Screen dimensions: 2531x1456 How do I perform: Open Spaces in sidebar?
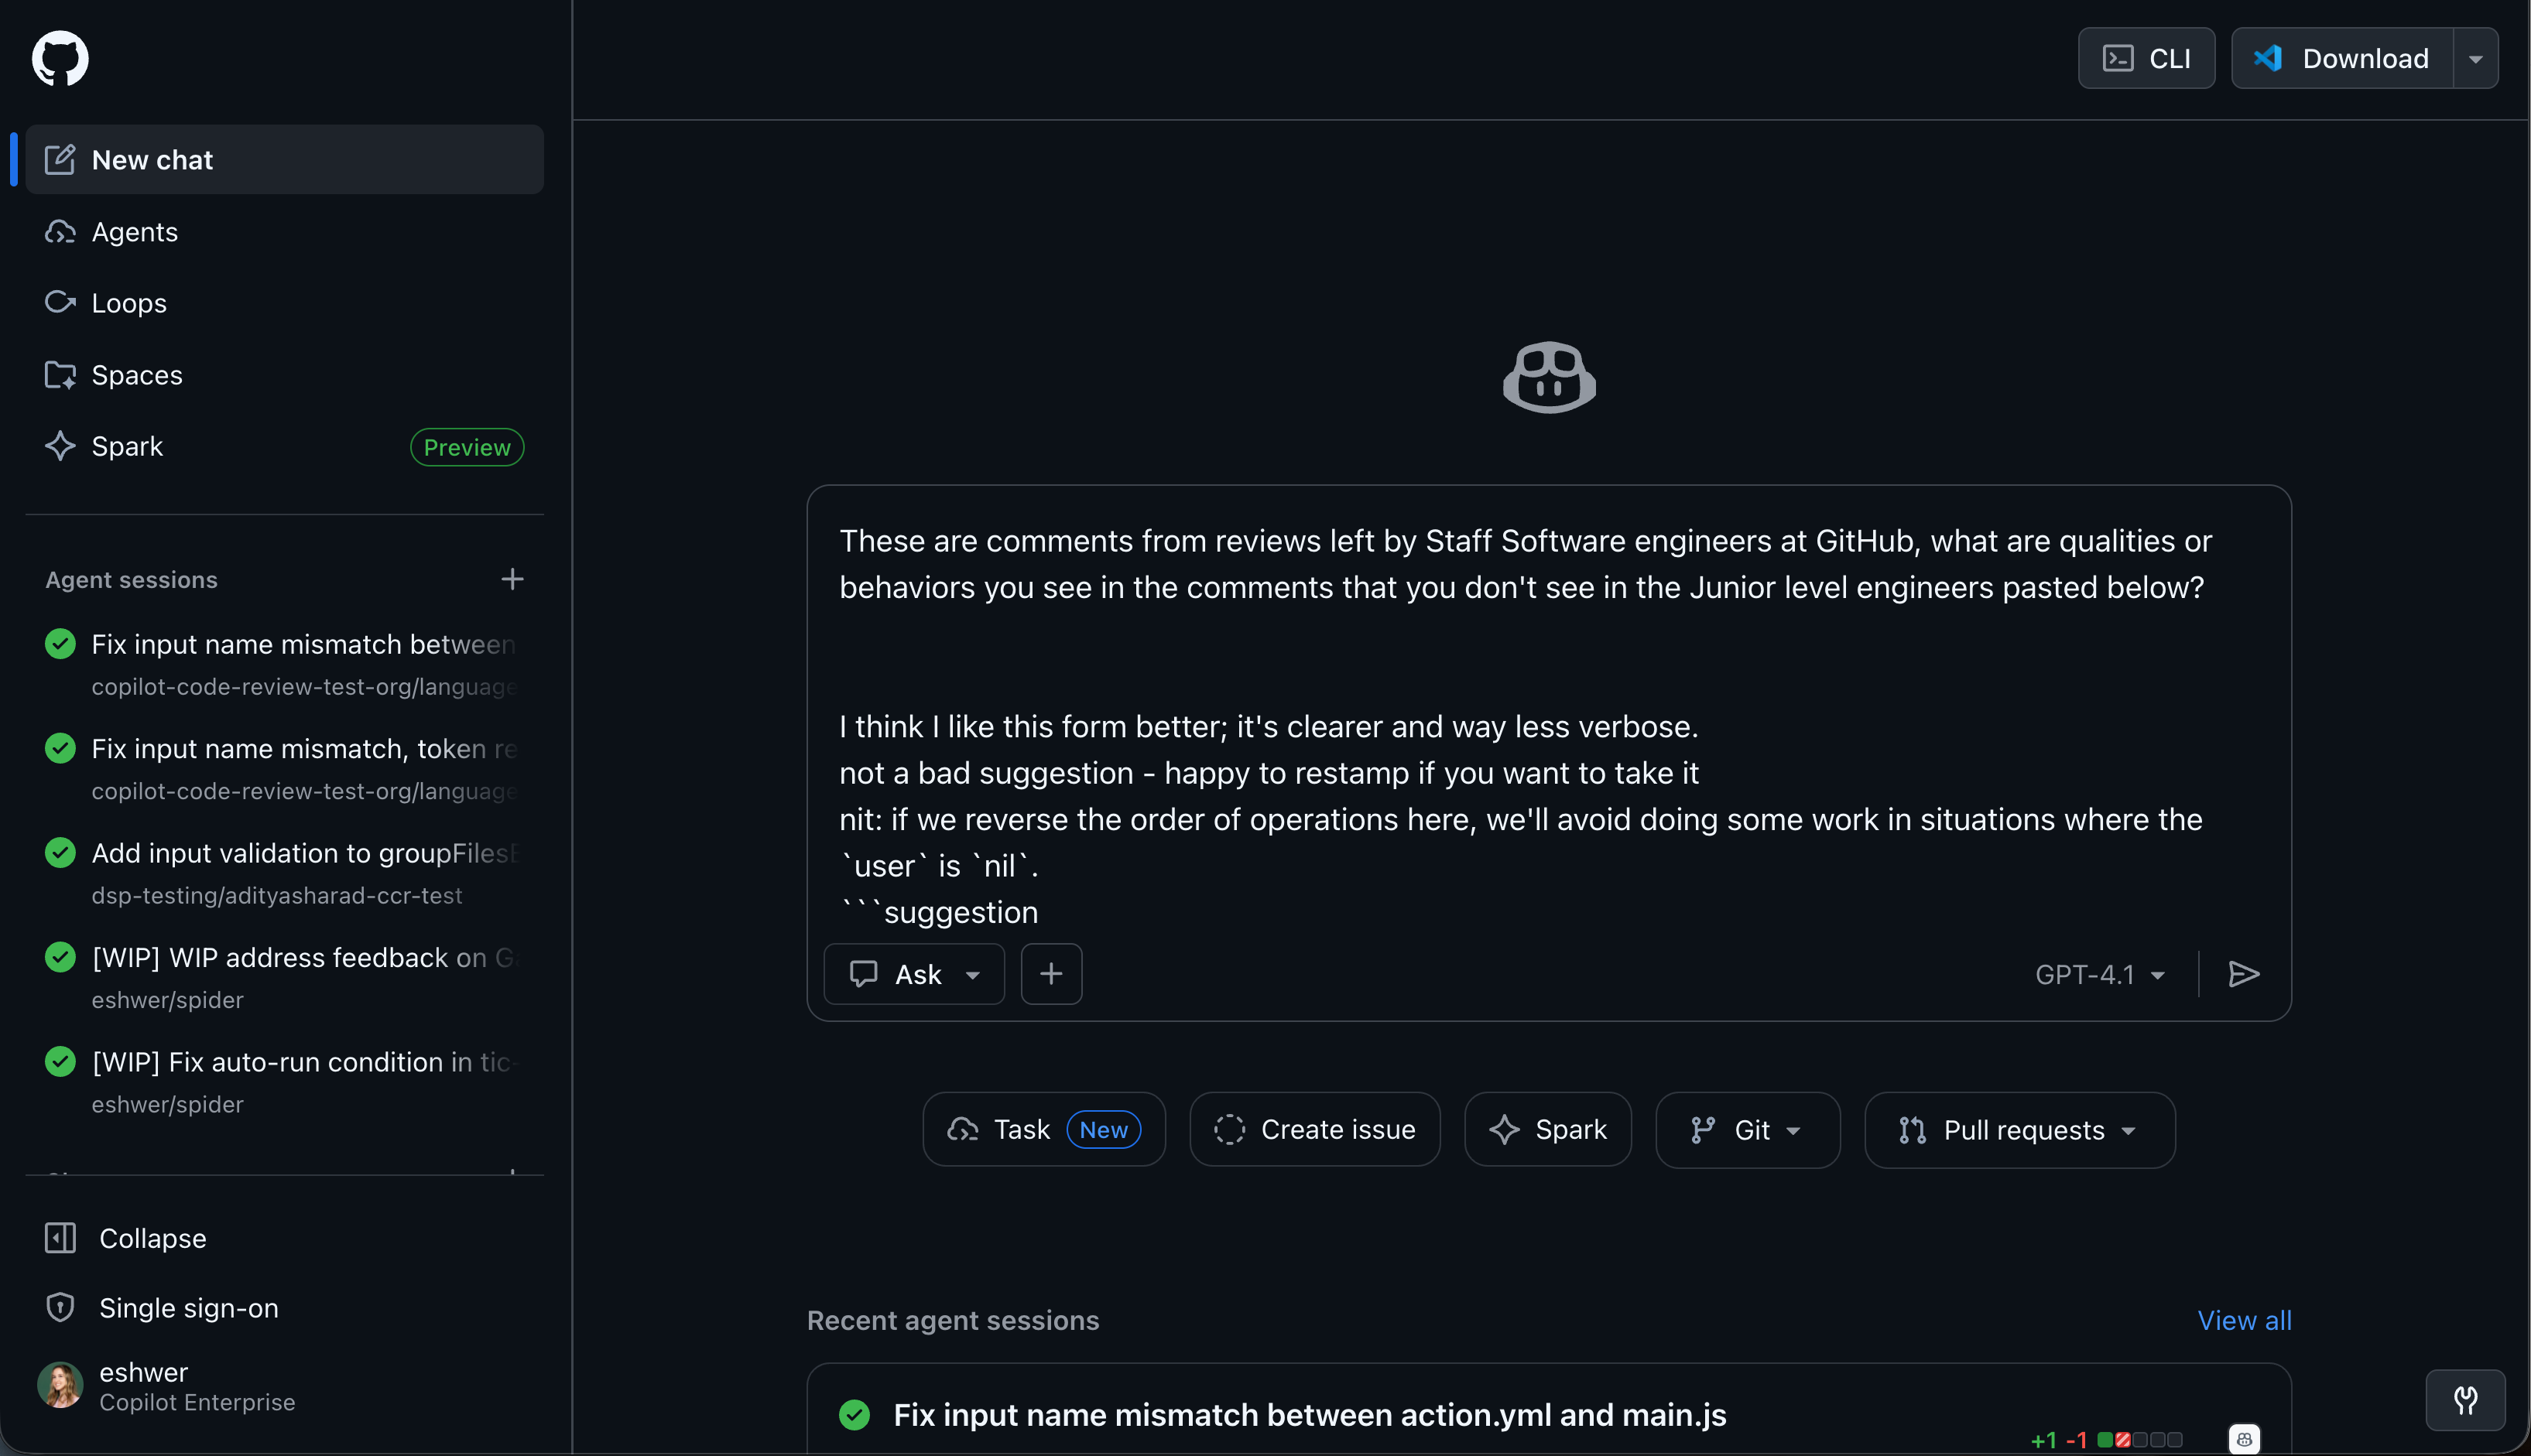137,375
